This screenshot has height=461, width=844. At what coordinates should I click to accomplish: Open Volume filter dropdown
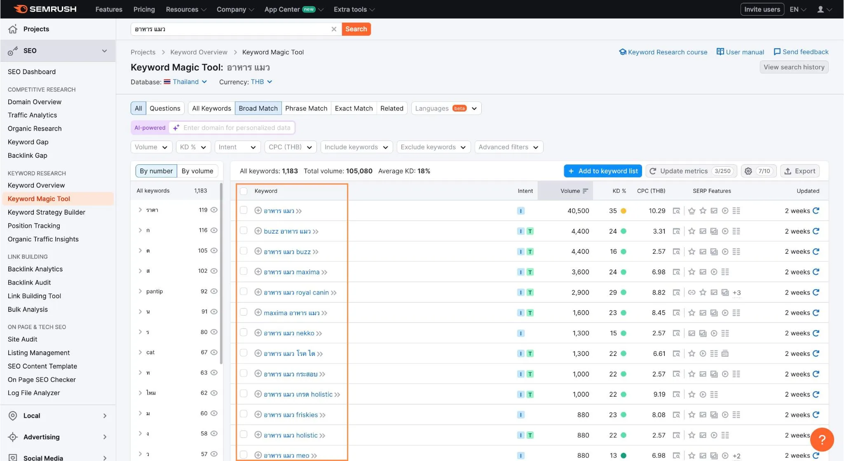[x=151, y=147]
